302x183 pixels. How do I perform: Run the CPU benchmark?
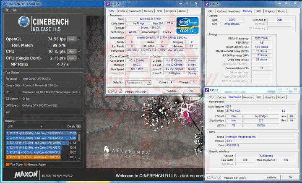[x=71, y=52]
